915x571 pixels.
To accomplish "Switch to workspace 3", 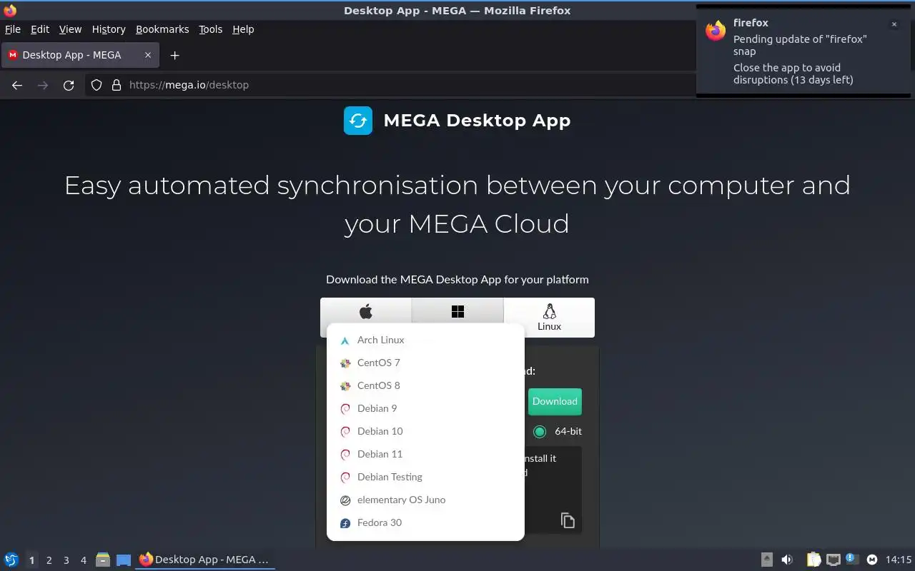I will (x=66, y=560).
